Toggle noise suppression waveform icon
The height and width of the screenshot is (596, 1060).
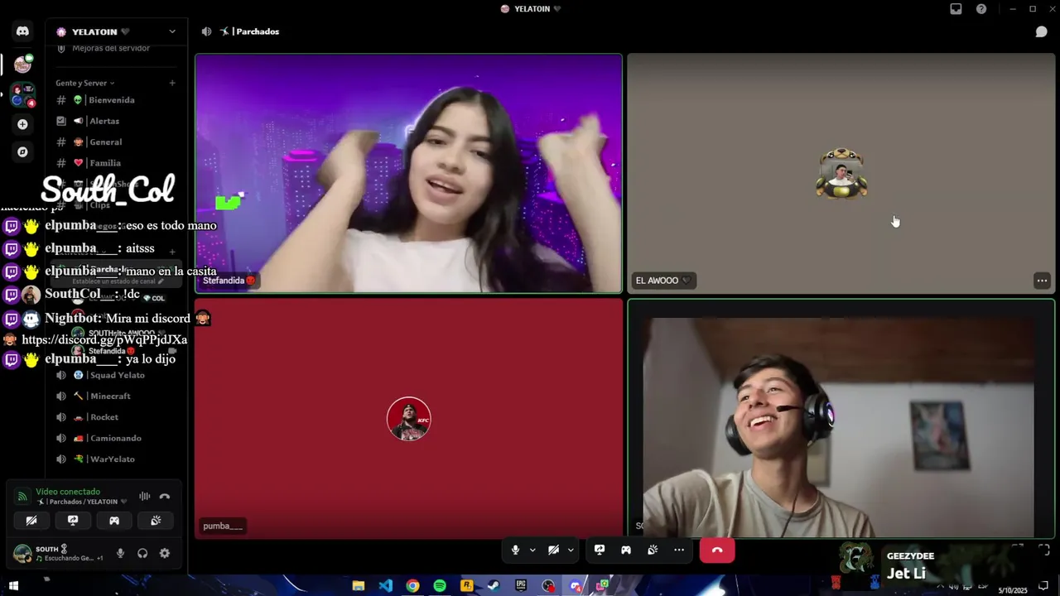click(144, 496)
